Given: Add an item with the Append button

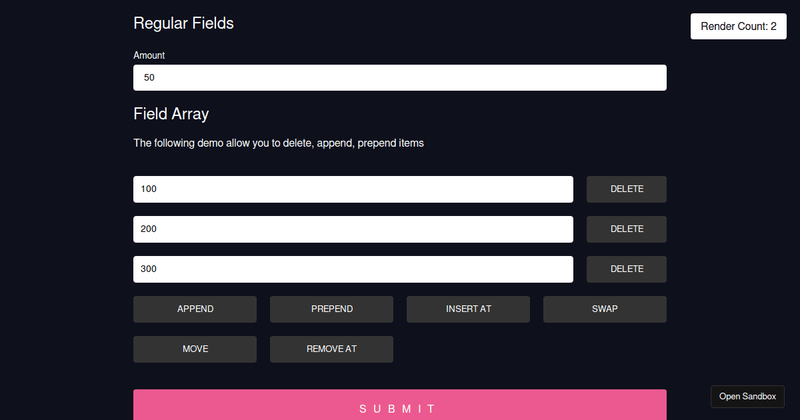Looking at the screenshot, I should tap(195, 309).
